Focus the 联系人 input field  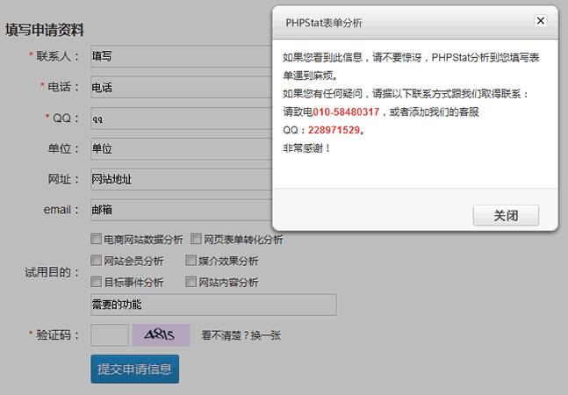coord(182,56)
